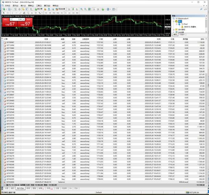This screenshot has height=195, width=209.
Task: Expand the indicators folder in Navigator
Action: (x=174, y=30)
